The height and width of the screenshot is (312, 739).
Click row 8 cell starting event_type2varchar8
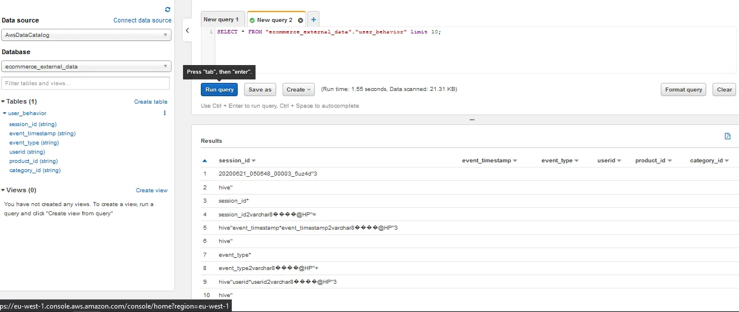(x=269, y=268)
